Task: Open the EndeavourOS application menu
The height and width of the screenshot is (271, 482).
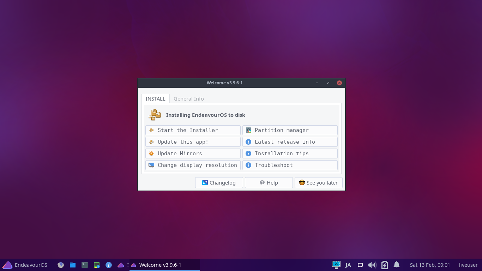Action: point(25,265)
